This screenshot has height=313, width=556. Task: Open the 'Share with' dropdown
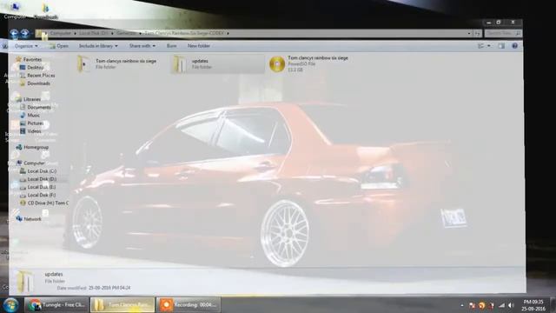(142, 46)
